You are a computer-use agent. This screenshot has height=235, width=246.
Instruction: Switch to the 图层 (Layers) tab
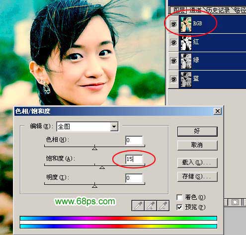coord(179,10)
